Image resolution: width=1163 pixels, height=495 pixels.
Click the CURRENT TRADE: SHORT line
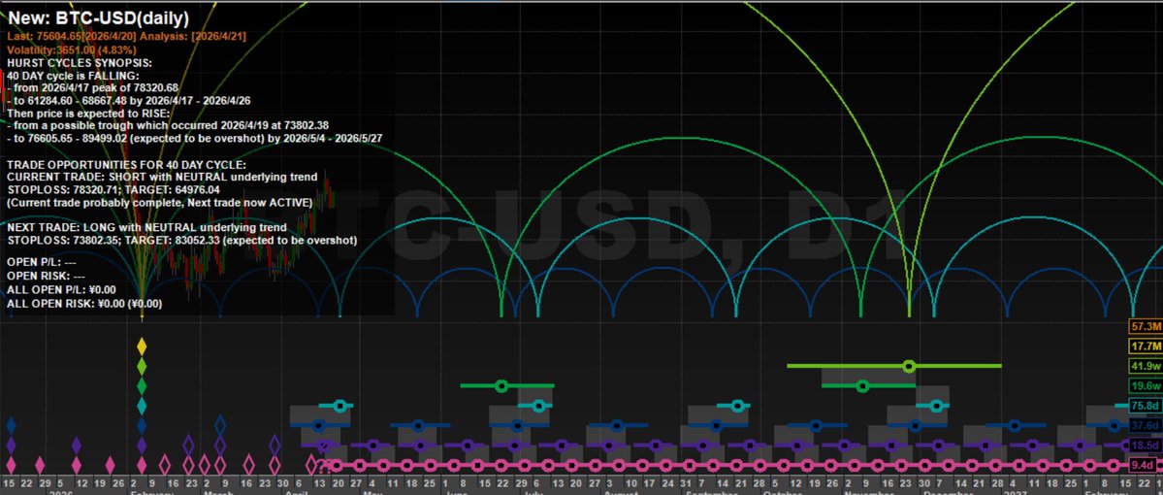click(162, 177)
